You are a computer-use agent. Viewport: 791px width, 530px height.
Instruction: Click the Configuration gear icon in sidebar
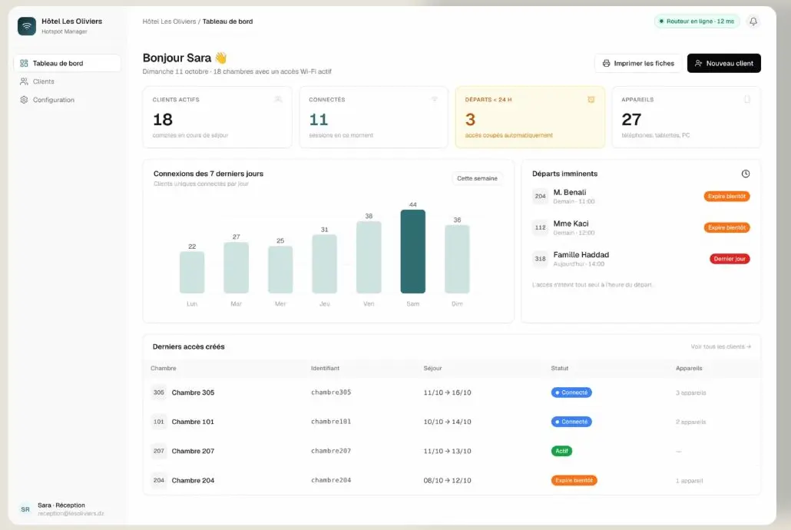pyautogui.click(x=24, y=99)
